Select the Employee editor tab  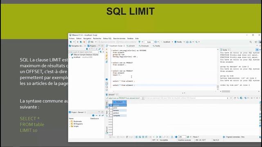(x=144, y=46)
